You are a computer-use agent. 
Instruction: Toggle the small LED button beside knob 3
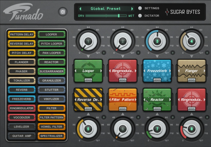point(173,53)
